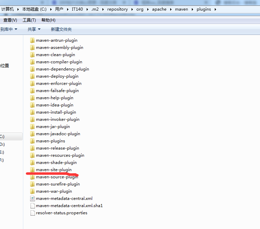Image resolution: width=260 pixels, height=229 pixels.
Task: Open the 工具(T) menu
Action: click(x=29, y=20)
